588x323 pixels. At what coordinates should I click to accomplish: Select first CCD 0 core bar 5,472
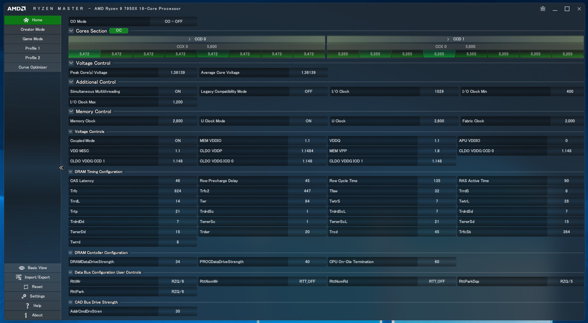pos(85,54)
